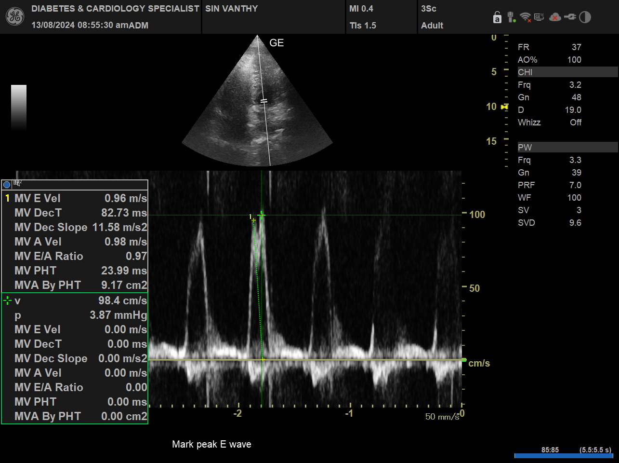The width and height of the screenshot is (619, 463).
Task: Click the power plug connector icon
Action: [x=570, y=17]
